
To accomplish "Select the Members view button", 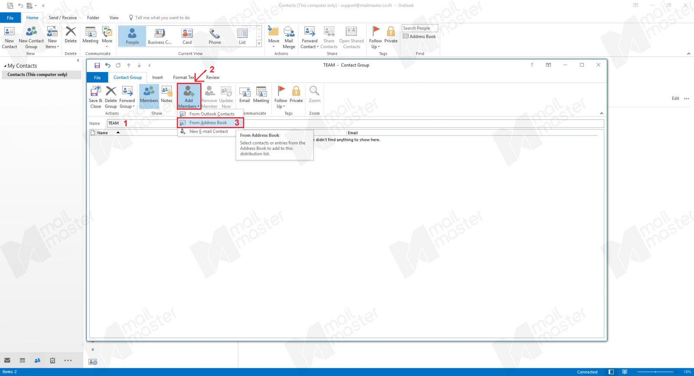I will click(x=149, y=97).
